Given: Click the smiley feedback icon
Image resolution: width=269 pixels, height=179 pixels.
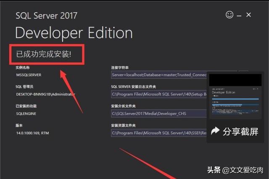Looking at the screenshot, I should (229, 15).
